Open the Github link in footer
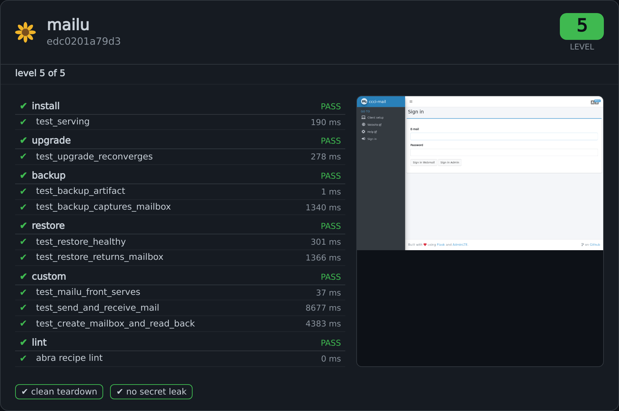Screen dimensions: 619x411 (595, 245)
